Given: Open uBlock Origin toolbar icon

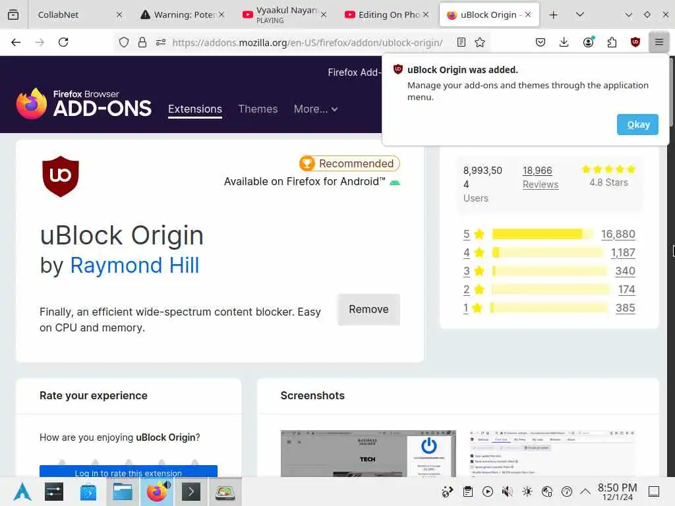Looking at the screenshot, I should [x=635, y=42].
